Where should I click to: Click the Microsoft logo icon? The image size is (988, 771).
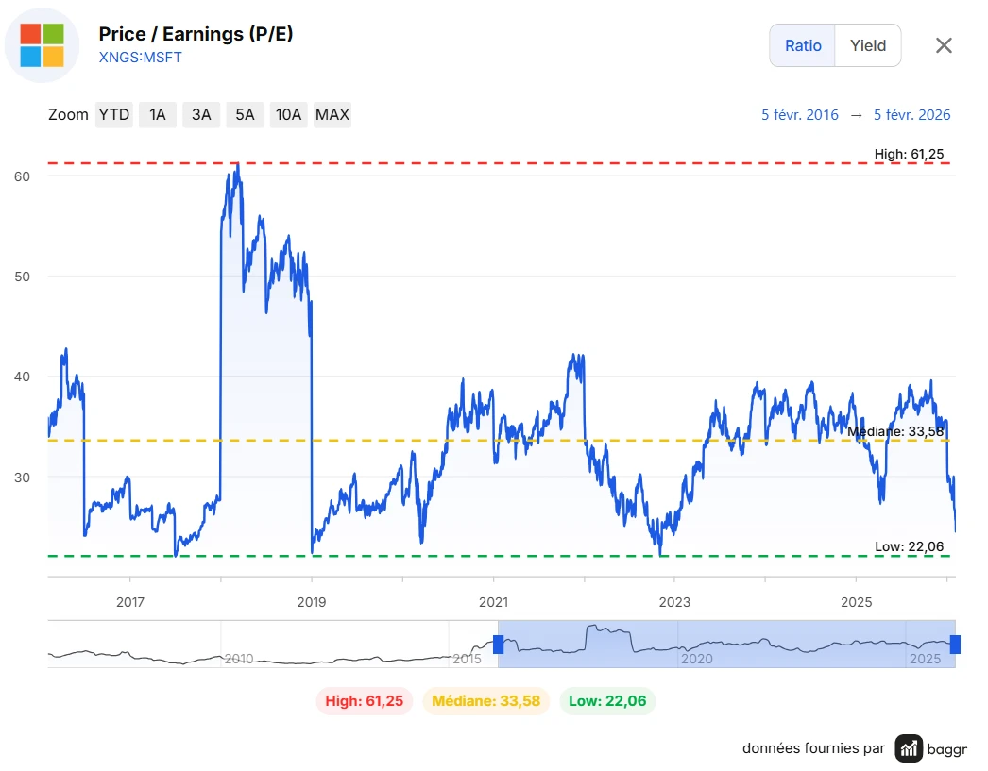(42, 45)
